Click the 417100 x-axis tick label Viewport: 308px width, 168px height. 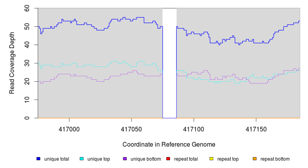194,128
